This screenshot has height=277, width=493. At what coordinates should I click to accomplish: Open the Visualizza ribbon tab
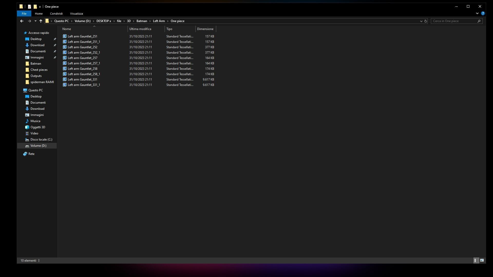76,14
